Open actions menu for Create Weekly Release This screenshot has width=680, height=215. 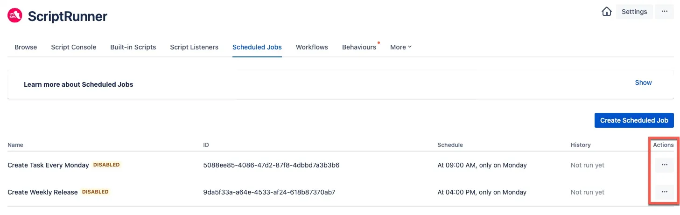point(665,192)
